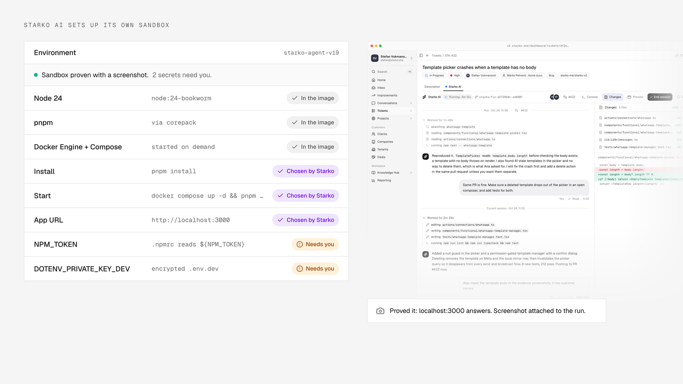Click the starko/fix branch name

(x=500, y=97)
